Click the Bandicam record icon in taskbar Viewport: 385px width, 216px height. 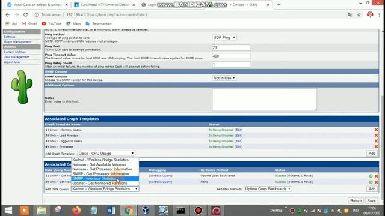[x=198, y=211]
